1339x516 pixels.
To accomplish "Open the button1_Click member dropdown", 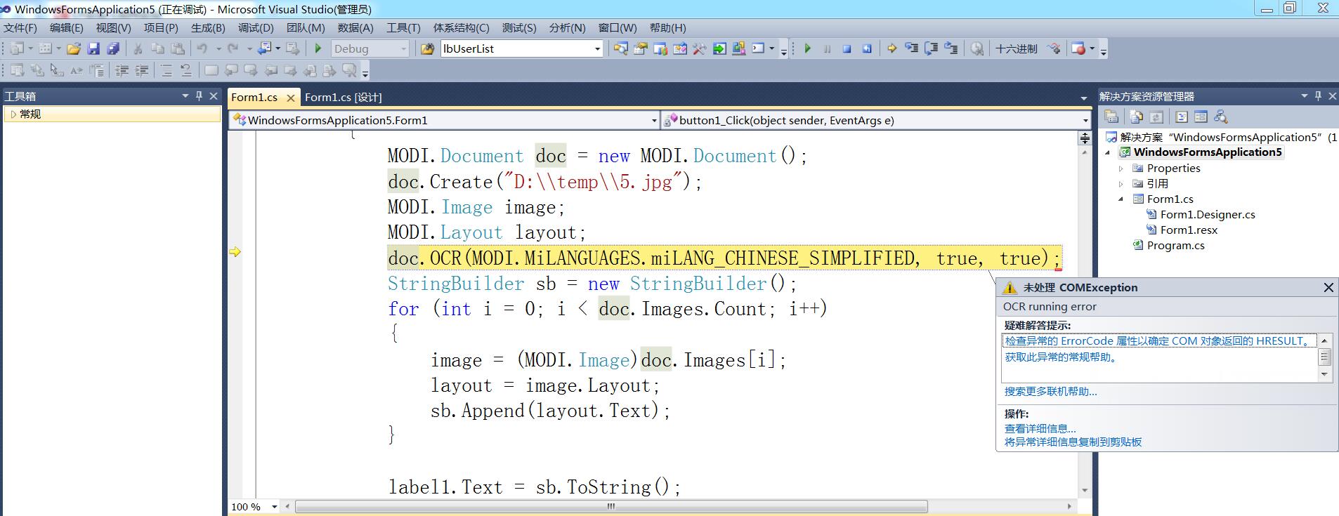I will pos(1085,121).
